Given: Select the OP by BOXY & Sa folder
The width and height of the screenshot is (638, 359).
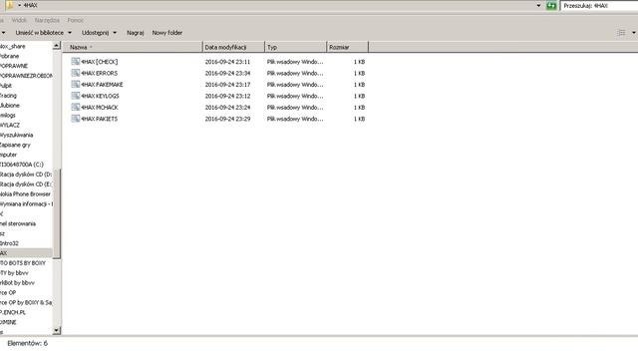Looking at the screenshot, I should 26,302.
